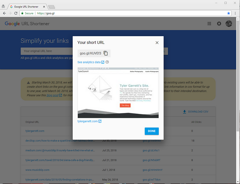
Task: Click the scrollbar up arrow
Action: click(238, 19)
